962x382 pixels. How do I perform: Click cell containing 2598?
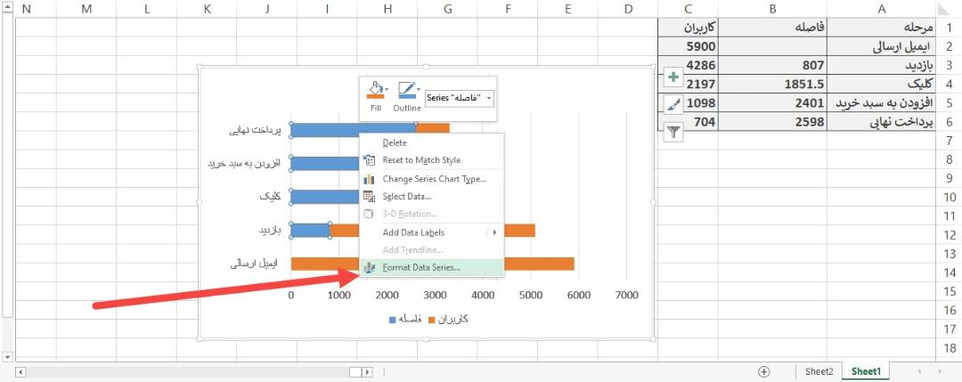point(772,122)
